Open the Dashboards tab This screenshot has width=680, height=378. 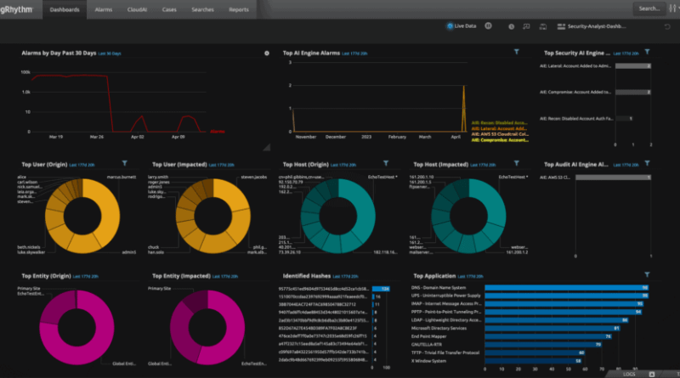coord(65,9)
